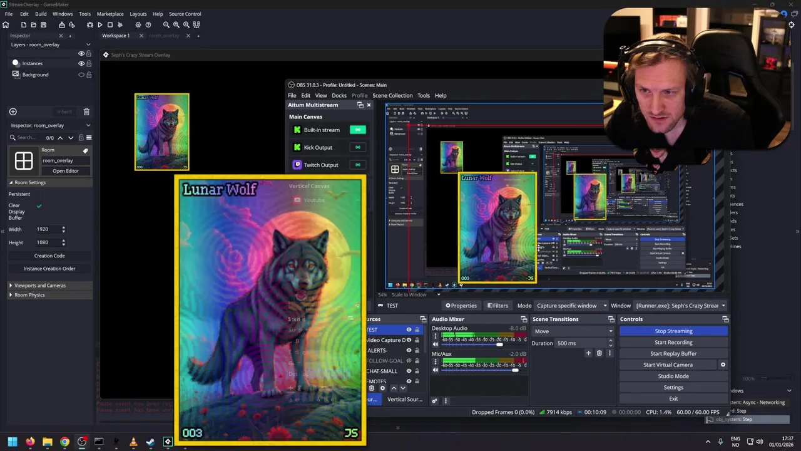
Task: Click the Create Executable icon in the GameMaker toolbar
Action: tap(61, 24)
